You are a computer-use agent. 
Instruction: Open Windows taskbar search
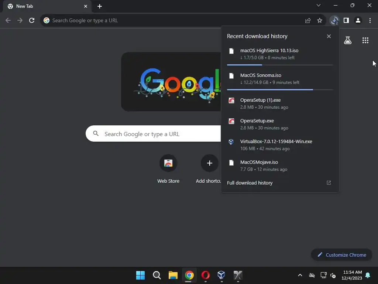157,275
